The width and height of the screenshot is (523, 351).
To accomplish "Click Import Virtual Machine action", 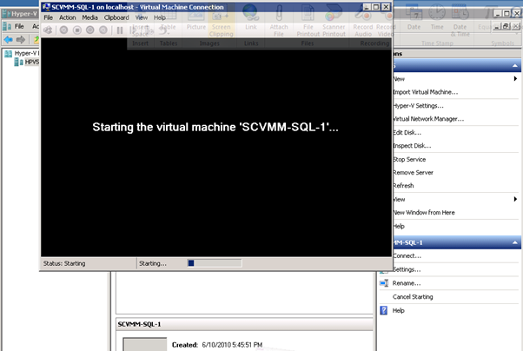I will click(426, 92).
